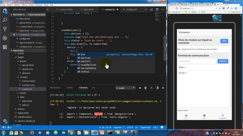Open index.html in the file tree
Viewport: 243px width, 136px height.
(x=23, y=113)
